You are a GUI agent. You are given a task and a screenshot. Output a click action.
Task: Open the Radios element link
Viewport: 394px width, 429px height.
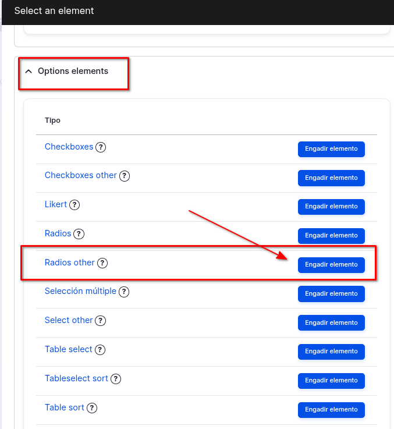58,233
